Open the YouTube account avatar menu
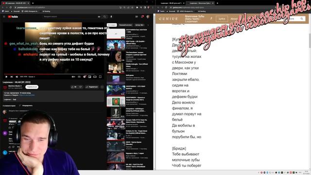Screen dimensions: 311x175 click(148, 17)
